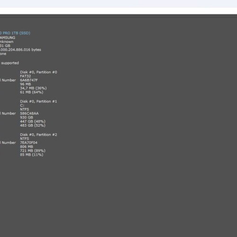
Task: Click the '806 MB' partition size
Action: (27, 146)
